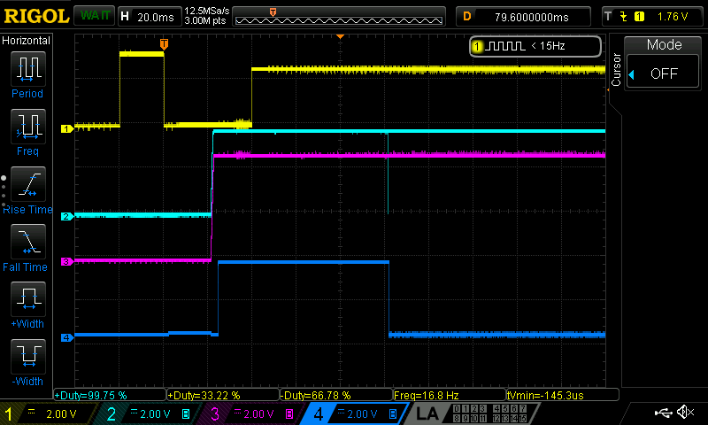This screenshot has width=708, height=425.
Task: Click the +Duty=99.75 % measurement
Action: click(x=110, y=395)
